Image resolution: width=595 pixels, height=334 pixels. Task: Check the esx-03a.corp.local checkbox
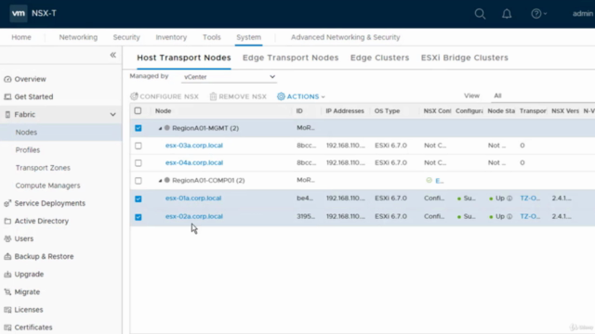(139, 146)
